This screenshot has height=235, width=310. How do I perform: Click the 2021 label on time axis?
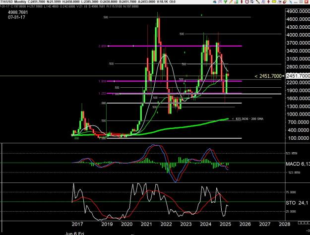coord(146,224)
